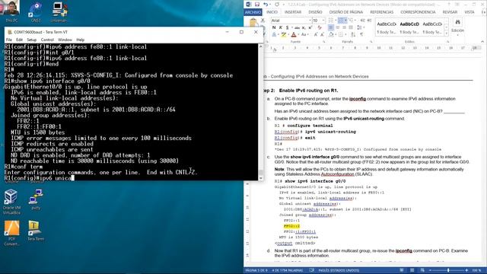Click the Word zoom slider handle
Viewport: 487px width, 274px height.
(448, 271)
